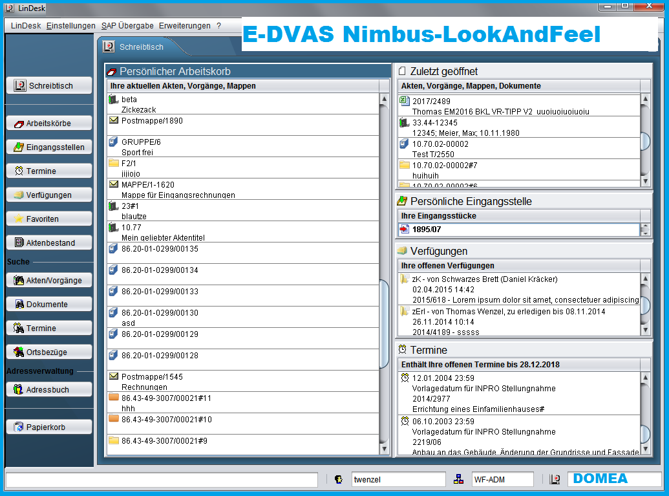Click the empty status bar text field
The height and width of the screenshot is (496, 669).
pyautogui.click(x=162, y=479)
